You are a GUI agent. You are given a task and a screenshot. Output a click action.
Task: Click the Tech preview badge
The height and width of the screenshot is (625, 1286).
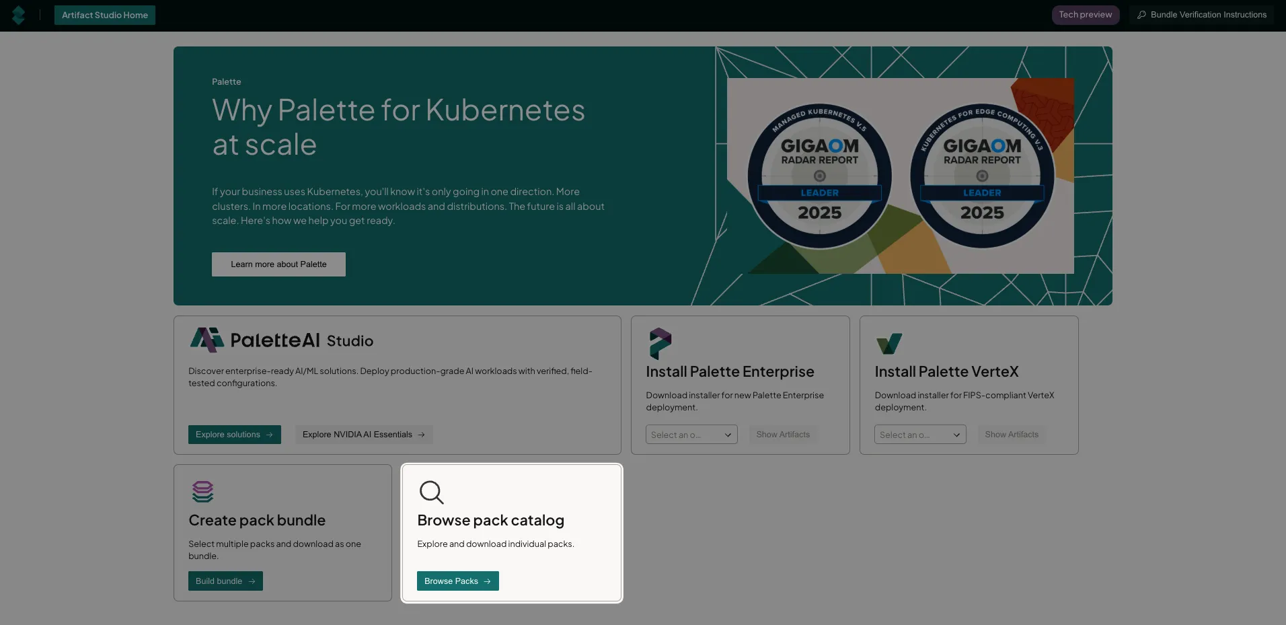coord(1085,15)
